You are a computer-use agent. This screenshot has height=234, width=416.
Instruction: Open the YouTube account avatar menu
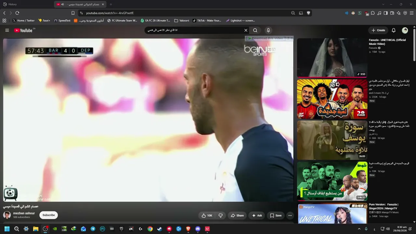pyautogui.click(x=405, y=30)
